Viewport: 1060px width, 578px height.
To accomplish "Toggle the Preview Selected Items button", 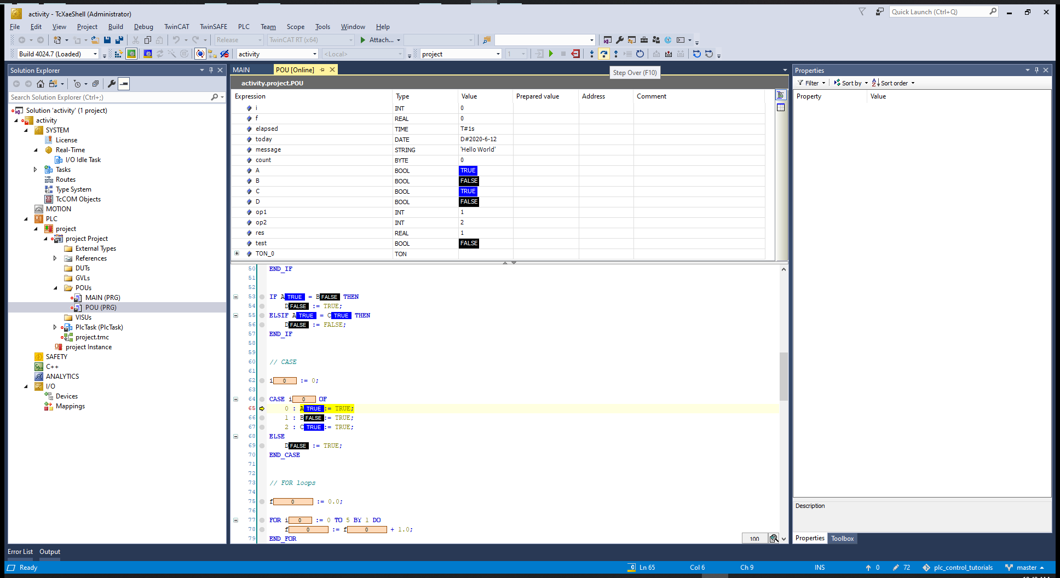I will [x=124, y=84].
